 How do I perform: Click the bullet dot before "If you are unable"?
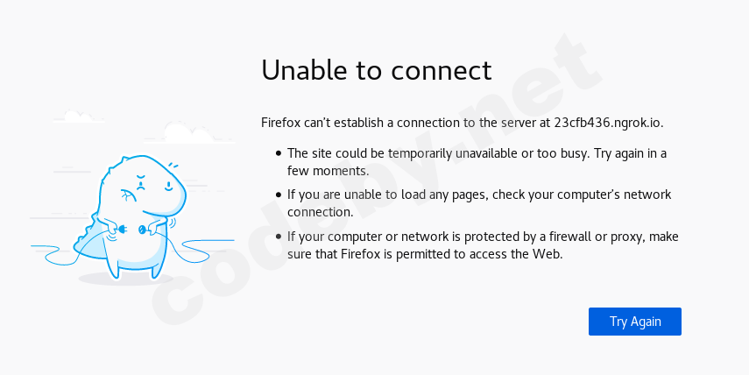279,195
